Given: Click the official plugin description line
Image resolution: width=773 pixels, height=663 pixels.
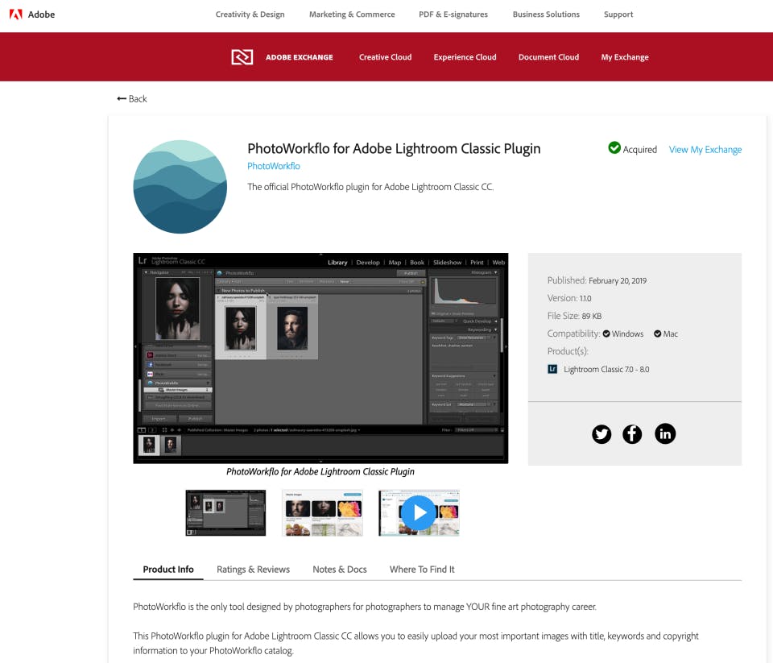Looking at the screenshot, I should (x=370, y=187).
